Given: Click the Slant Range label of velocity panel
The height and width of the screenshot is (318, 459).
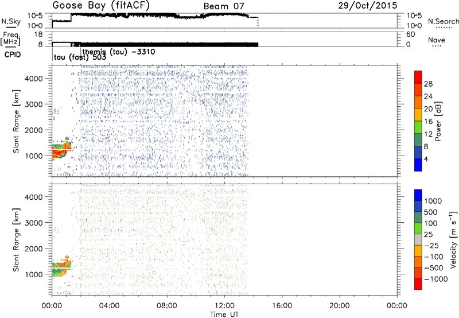Looking at the screenshot, I should coord(16,240).
